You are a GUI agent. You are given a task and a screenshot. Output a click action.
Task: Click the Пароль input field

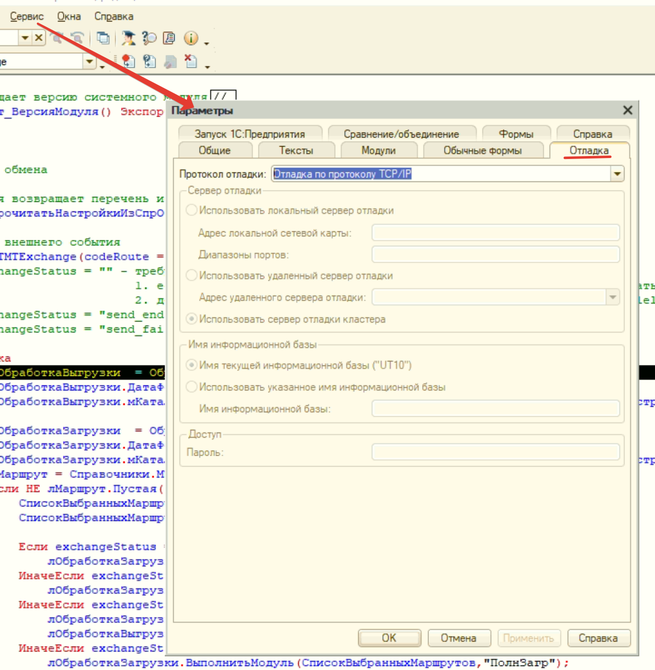pyautogui.click(x=496, y=452)
